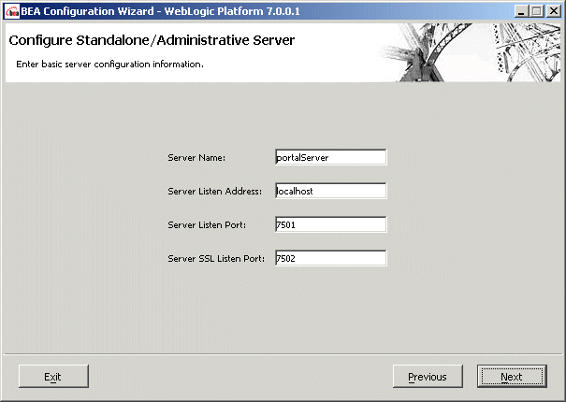Click 'Enter basic server configuration information.' text
The width and height of the screenshot is (566, 402).
coord(109,65)
